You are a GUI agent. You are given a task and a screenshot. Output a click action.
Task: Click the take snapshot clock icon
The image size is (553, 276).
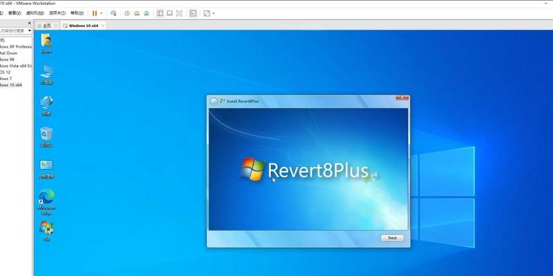tap(127, 13)
